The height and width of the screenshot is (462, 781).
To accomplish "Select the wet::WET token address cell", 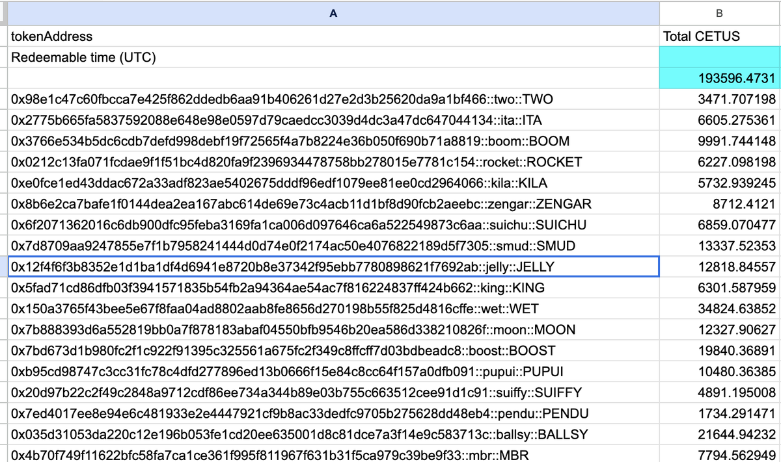I will point(333,309).
